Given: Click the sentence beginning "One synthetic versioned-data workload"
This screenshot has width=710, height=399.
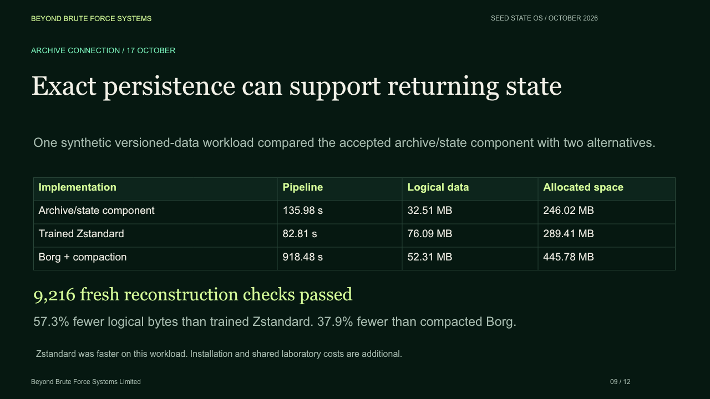Looking at the screenshot, I should pyautogui.click(x=344, y=142).
